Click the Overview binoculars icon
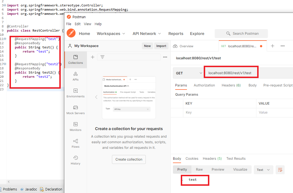This screenshot has width=293, height=193. point(175,46)
